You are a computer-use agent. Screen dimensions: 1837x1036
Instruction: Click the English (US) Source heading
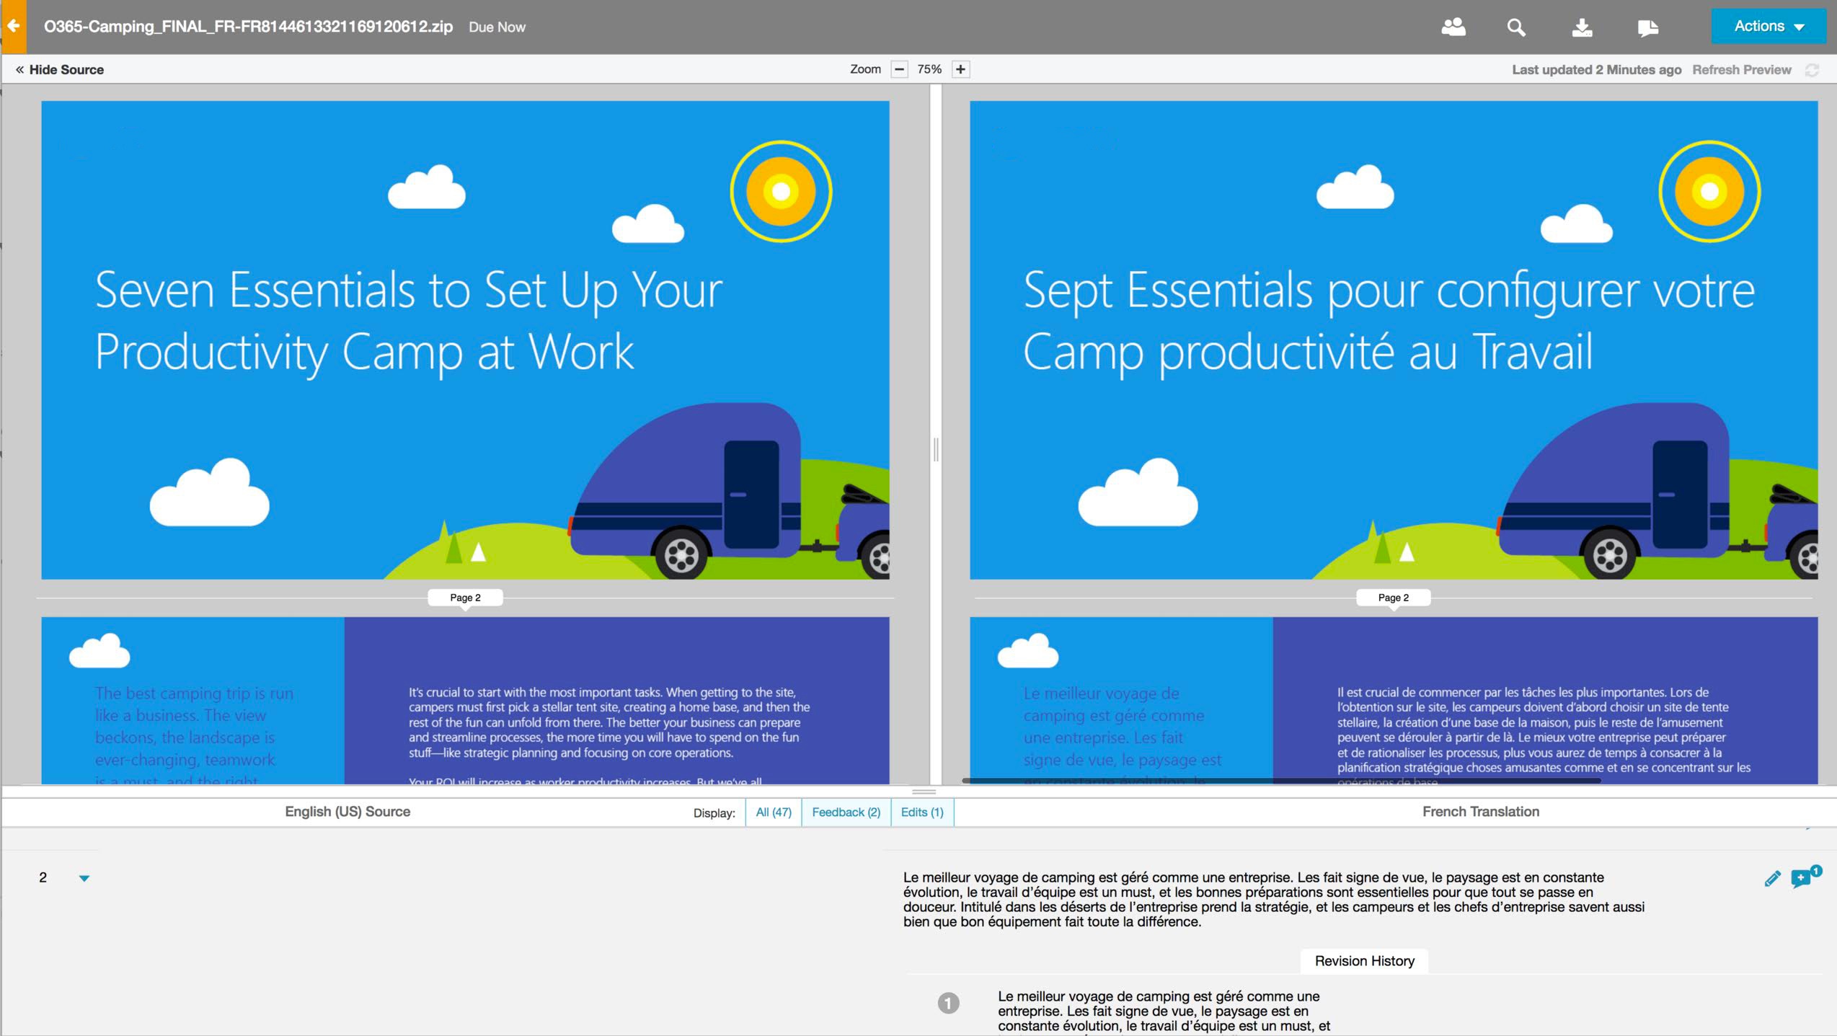348,812
